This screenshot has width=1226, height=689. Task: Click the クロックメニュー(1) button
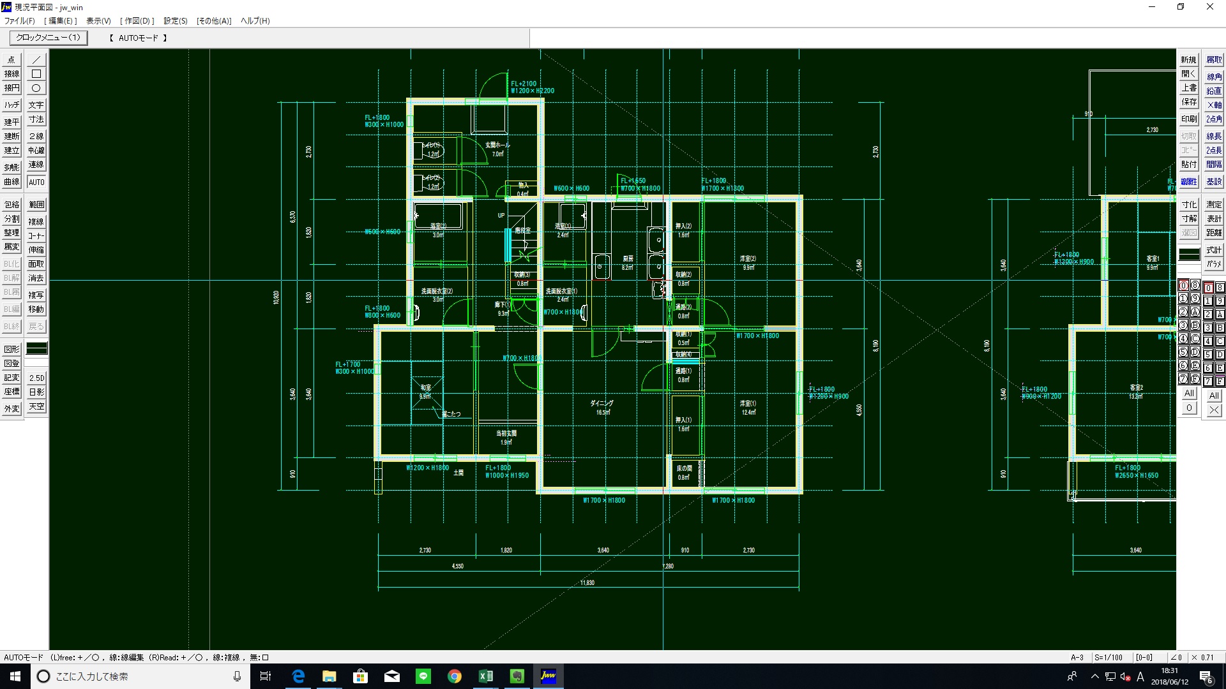[x=49, y=38]
